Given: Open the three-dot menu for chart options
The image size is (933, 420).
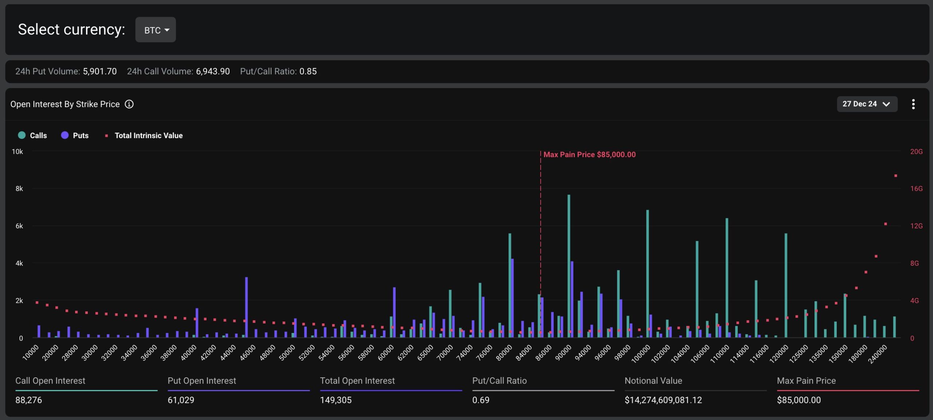Looking at the screenshot, I should coord(914,104).
